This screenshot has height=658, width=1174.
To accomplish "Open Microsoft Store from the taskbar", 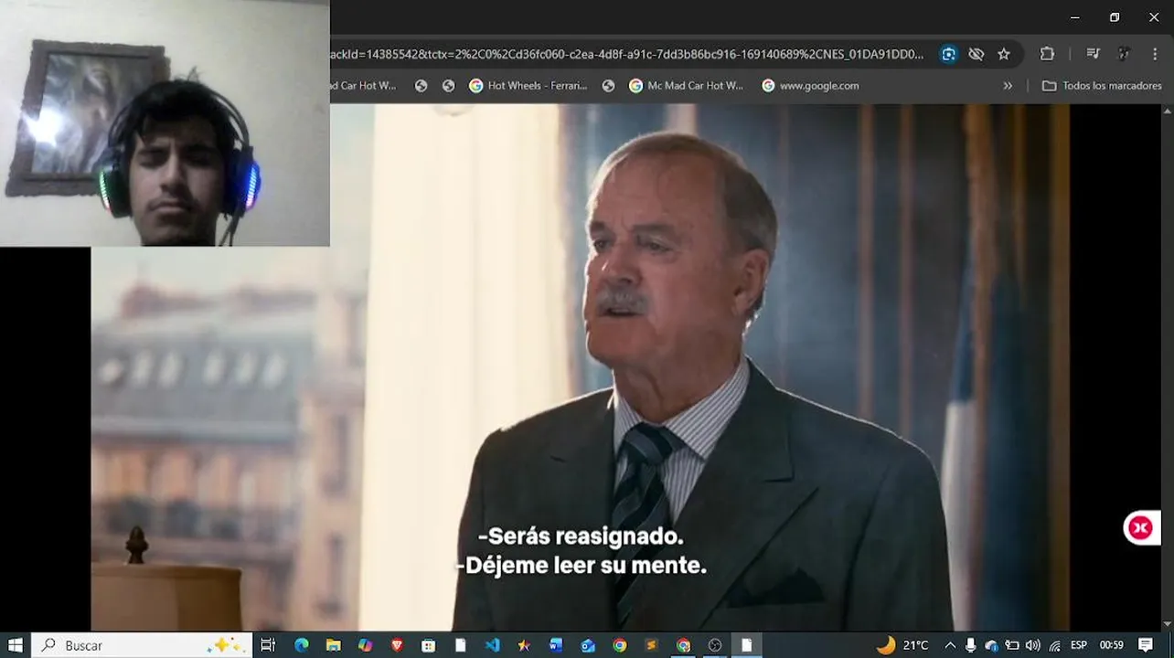I will 429,645.
